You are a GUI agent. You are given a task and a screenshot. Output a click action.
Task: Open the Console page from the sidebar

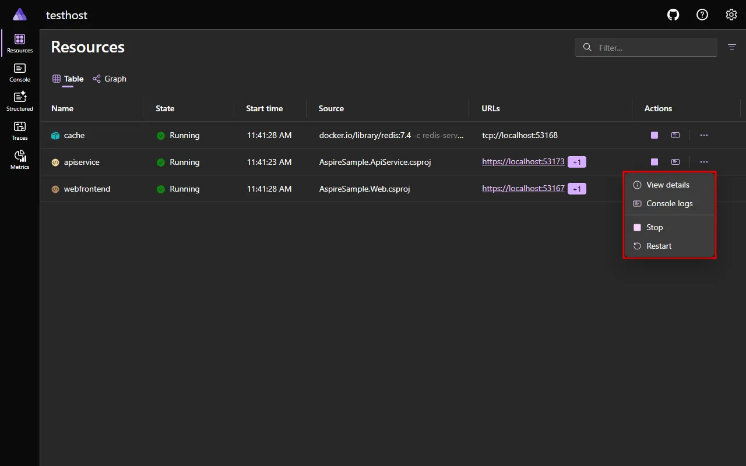click(19, 72)
